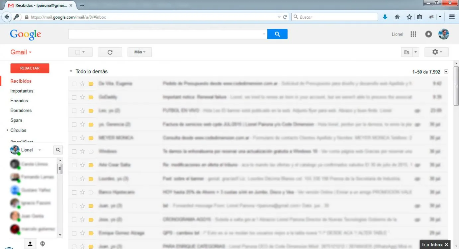This screenshot has width=459, height=249.
Task: Tick the MEYER MONICA email checkbox
Action: [x=74, y=138]
